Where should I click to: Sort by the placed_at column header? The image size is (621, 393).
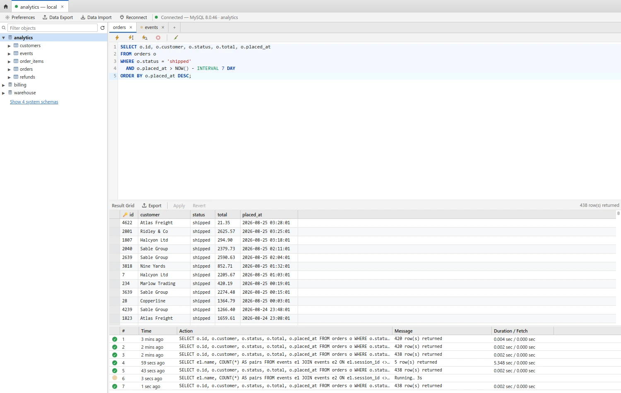[x=269, y=215]
